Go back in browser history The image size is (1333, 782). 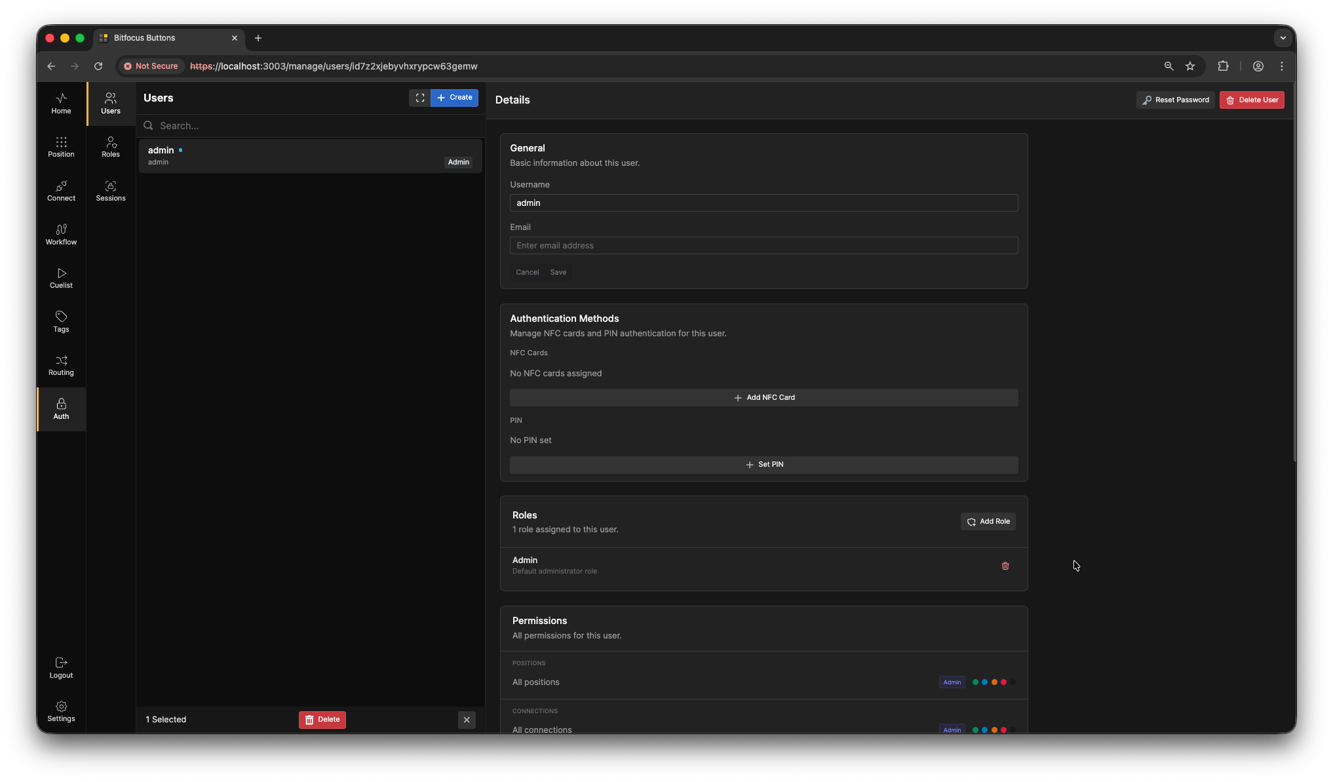pyautogui.click(x=51, y=66)
